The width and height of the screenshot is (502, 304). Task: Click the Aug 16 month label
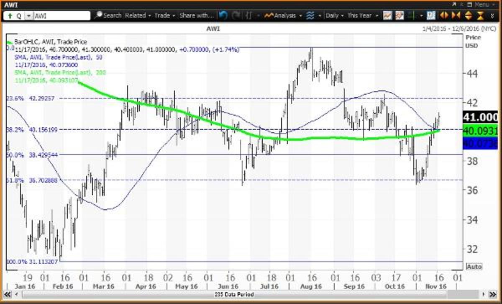click(x=312, y=287)
